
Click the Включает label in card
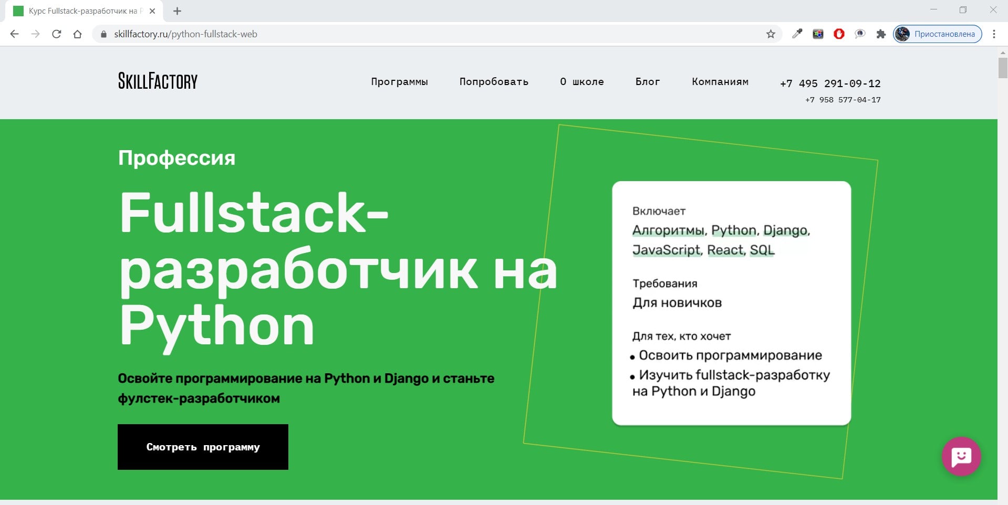pos(659,211)
